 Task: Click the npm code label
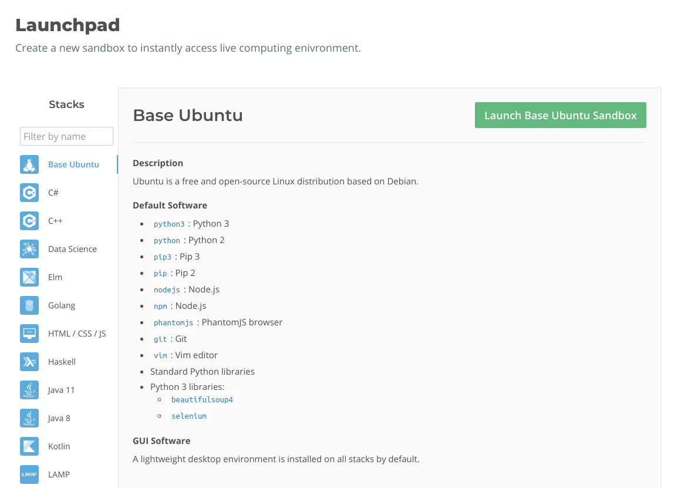pyautogui.click(x=160, y=307)
